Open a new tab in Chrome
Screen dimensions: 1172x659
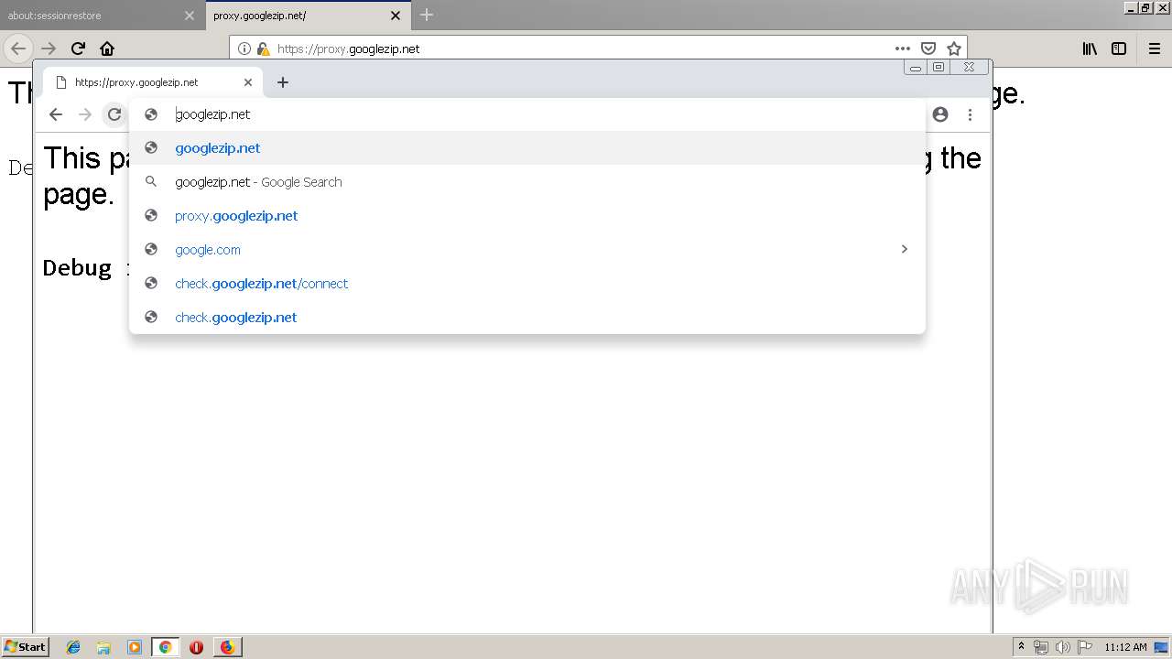[x=283, y=82]
